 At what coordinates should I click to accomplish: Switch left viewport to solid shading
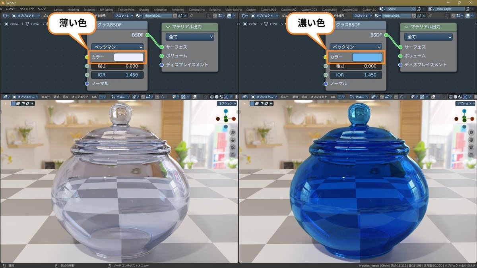click(217, 96)
